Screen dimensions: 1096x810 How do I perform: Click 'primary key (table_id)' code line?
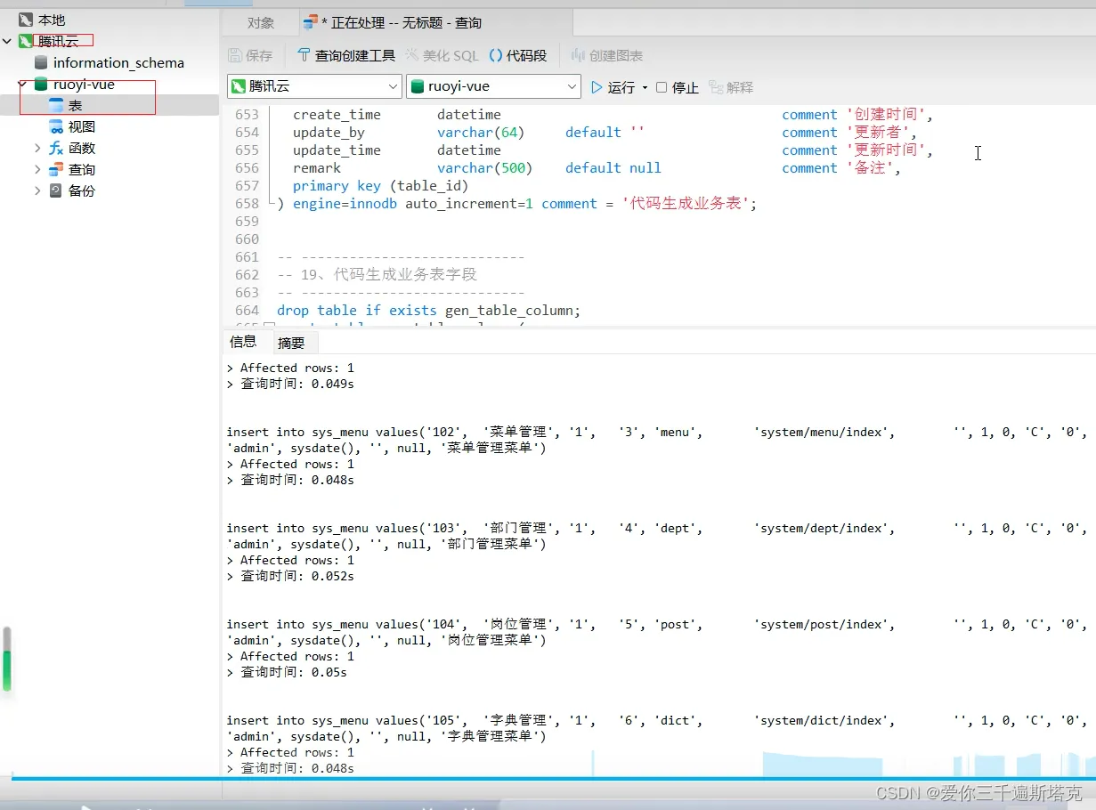pyautogui.click(x=380, y=186)
